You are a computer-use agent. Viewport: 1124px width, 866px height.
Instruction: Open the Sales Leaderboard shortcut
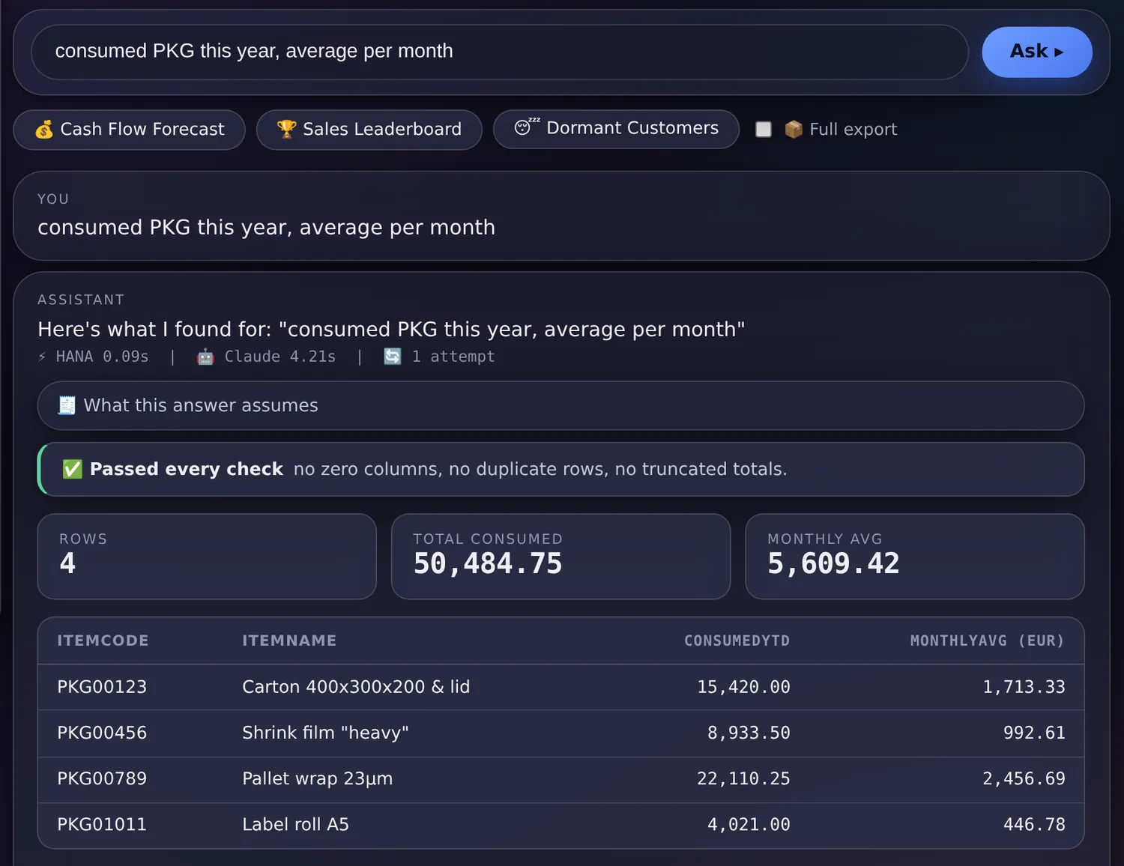point(369,130)
